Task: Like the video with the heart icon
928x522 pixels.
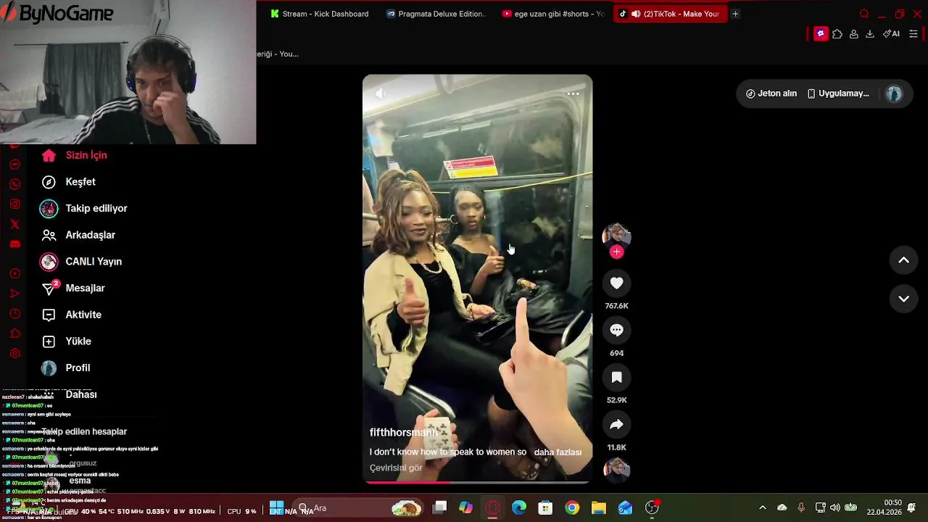Action: [616, 283]
